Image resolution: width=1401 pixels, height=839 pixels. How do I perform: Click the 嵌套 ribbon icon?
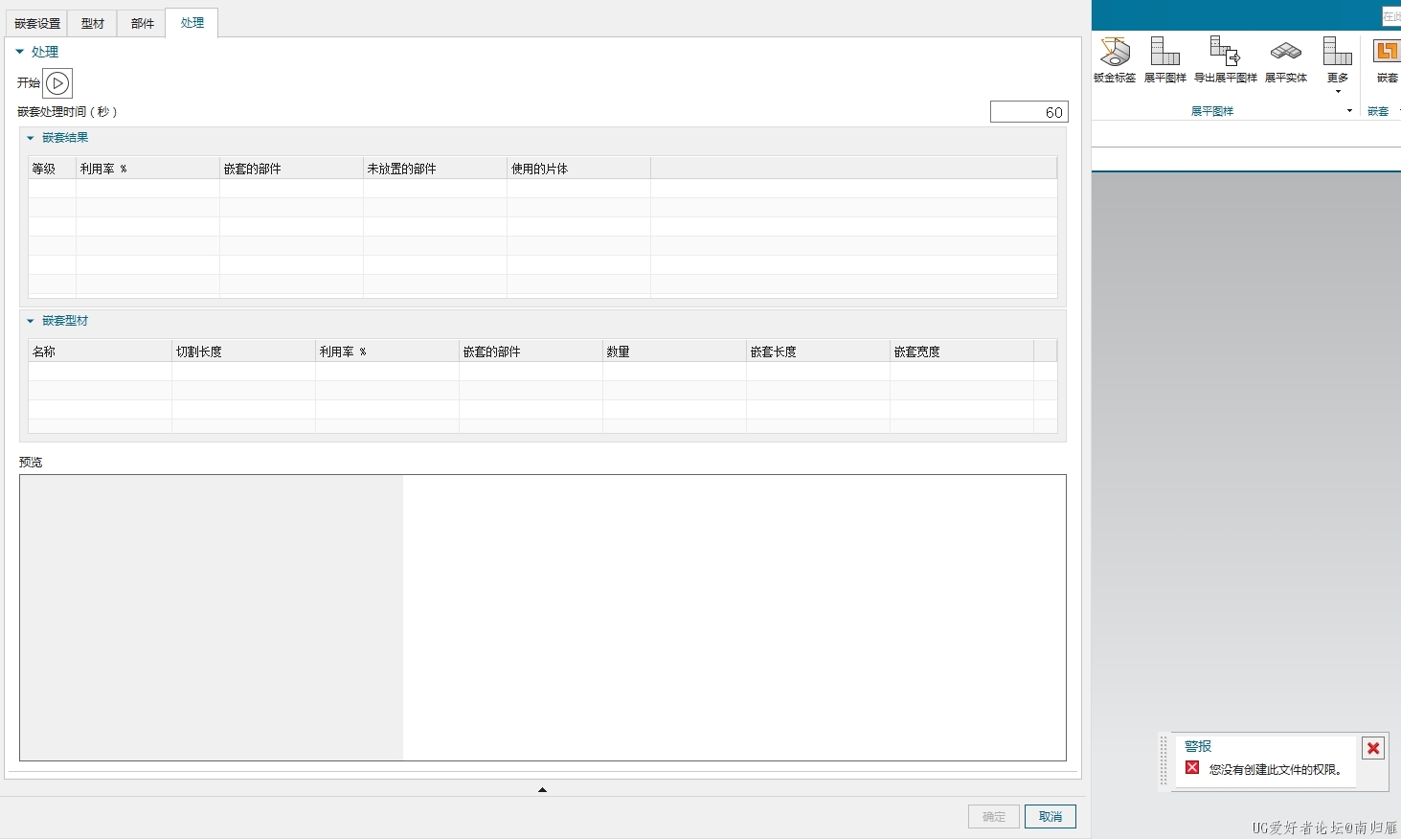1387,59
